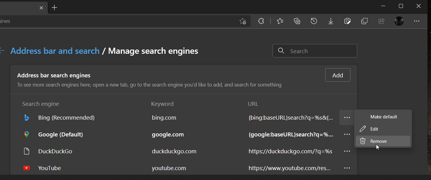Open a new tab with plus button
This screenshot has width=431, height=180.
click(55, 8)
